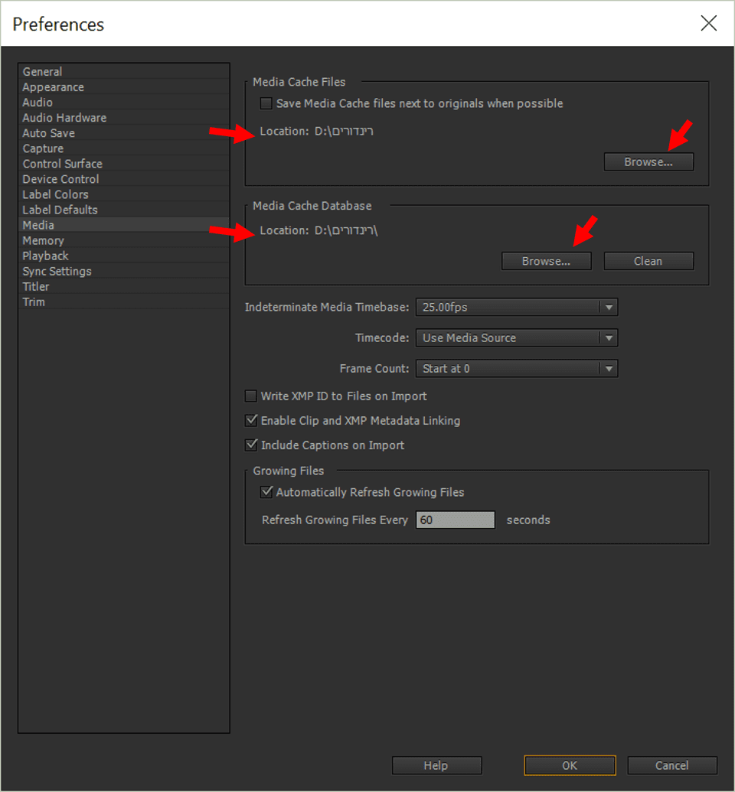Clean the Media Cache Database
735x792 pixels.
tap(648, 261)
